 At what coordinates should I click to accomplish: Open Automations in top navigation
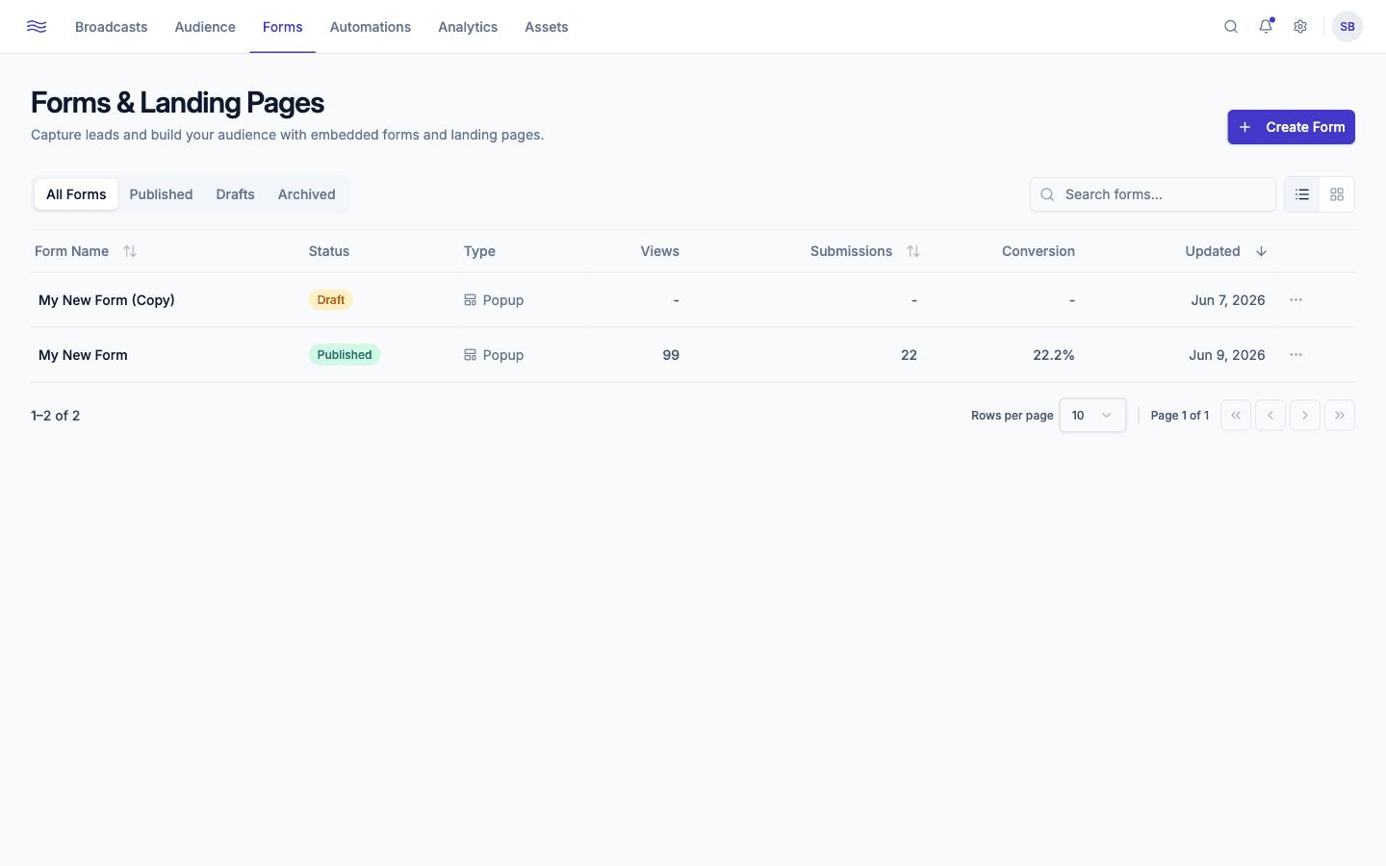pyautogui.click(x=371, y=27)
